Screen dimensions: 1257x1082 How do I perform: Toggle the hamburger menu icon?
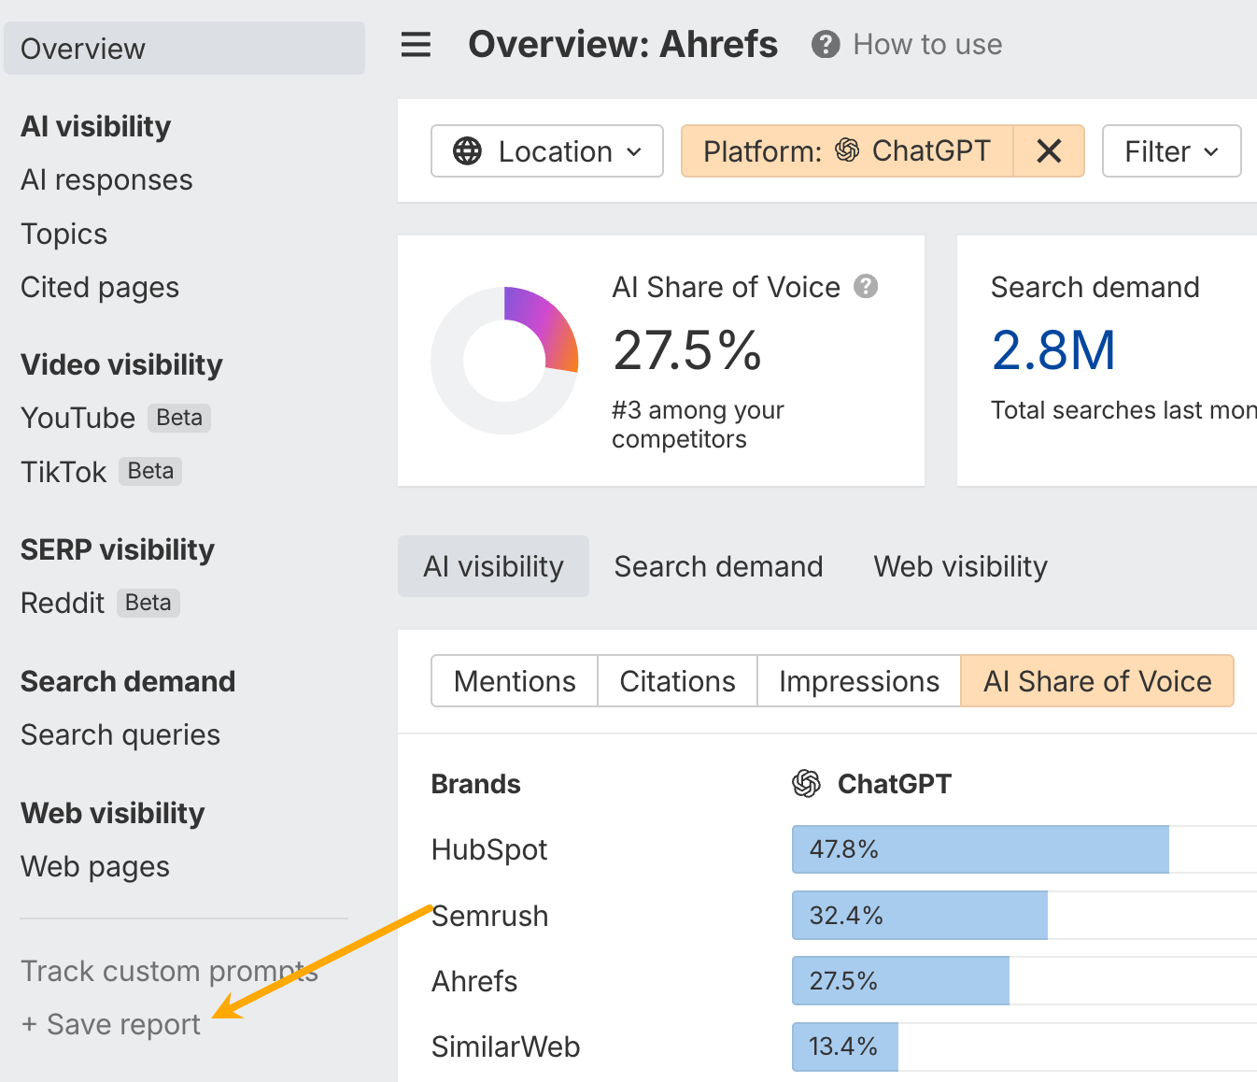(416, 45)
